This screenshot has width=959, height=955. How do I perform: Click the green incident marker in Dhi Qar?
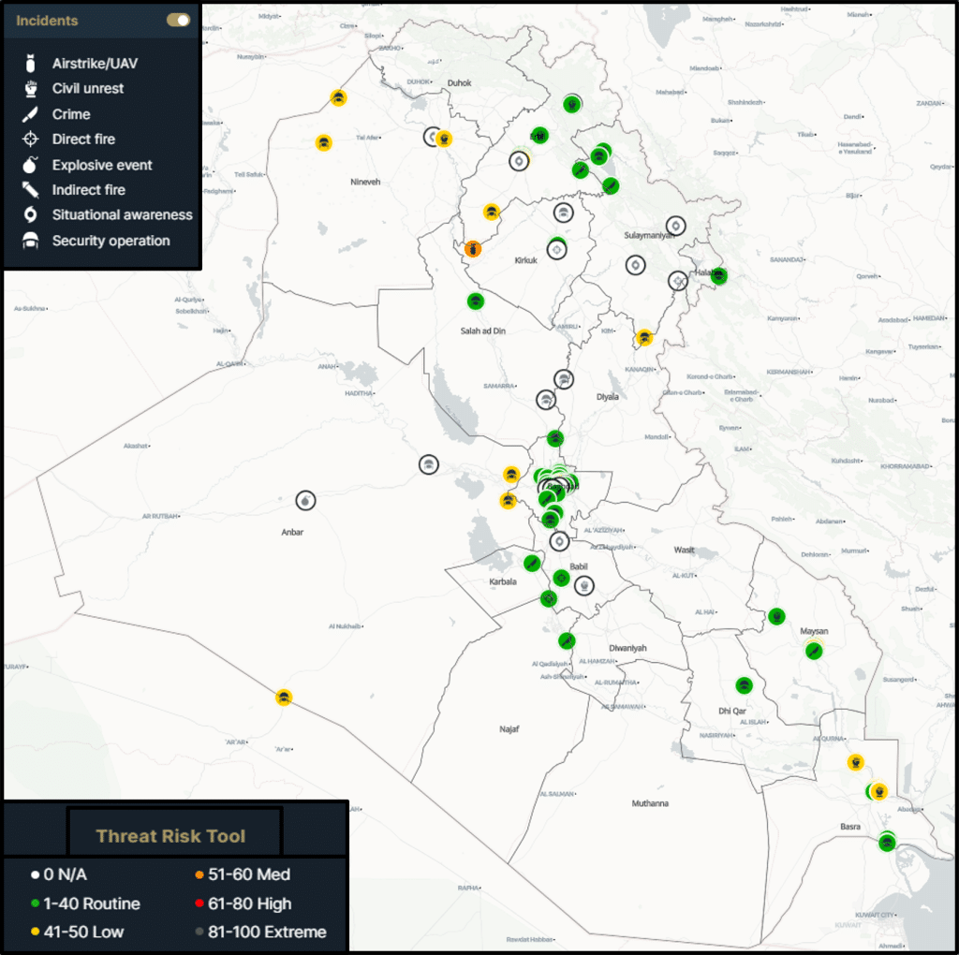click(x=744, y=685)
